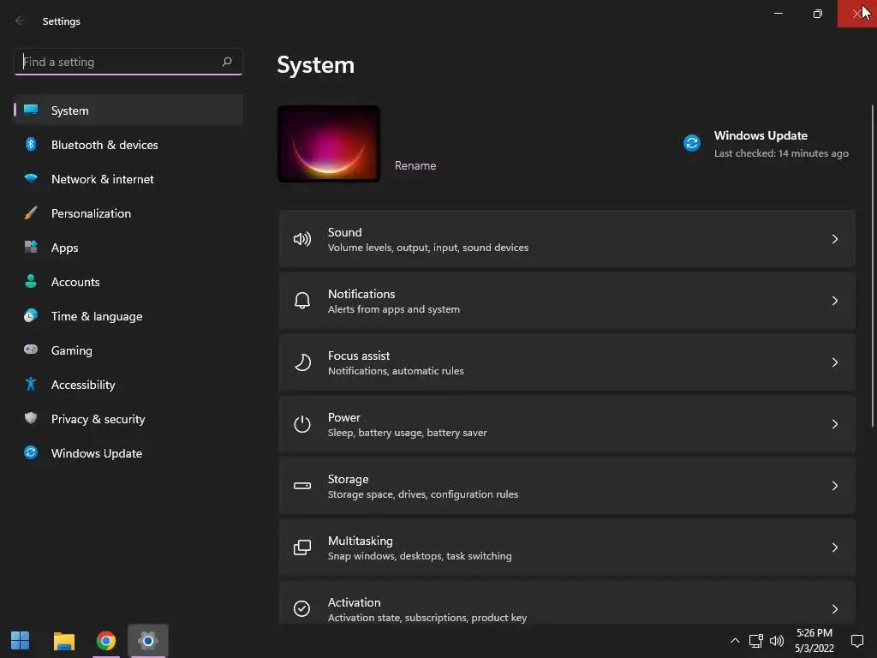Click the Network wifi icon in sidebar
This screenshot has width=877, height=658.
[x=31, y=178]
